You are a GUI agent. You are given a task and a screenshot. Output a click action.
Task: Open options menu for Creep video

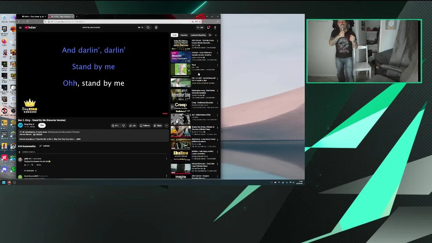pyautogui.click(x=217, y=103)
